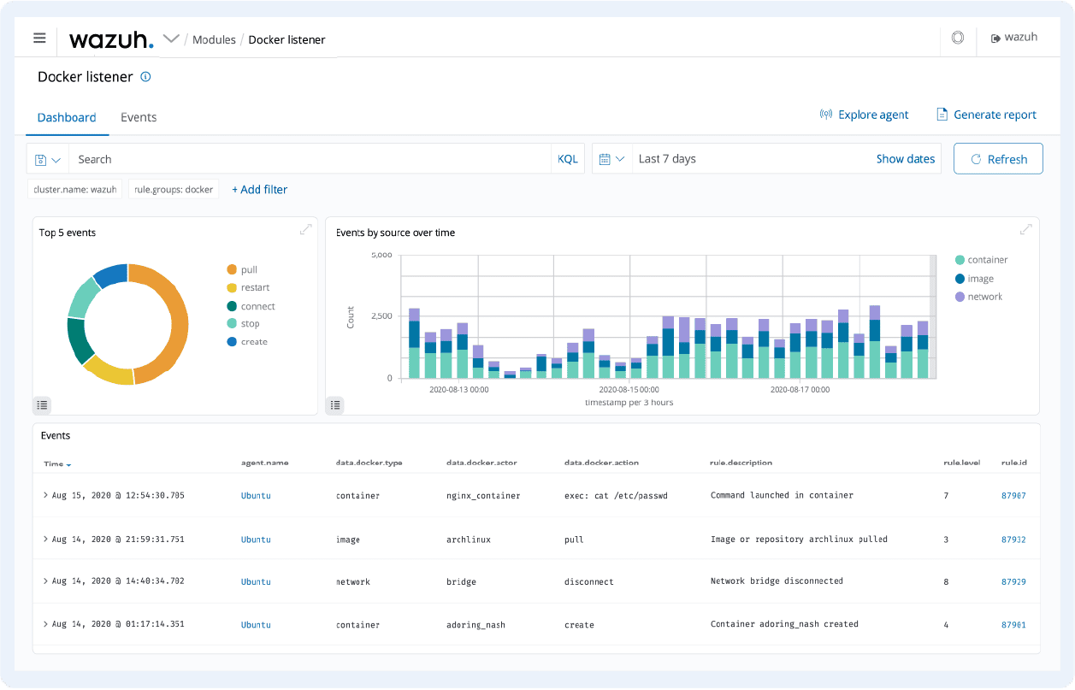The image size is (1075, 690).
Task: Expand the Aug 15 12:54:30 event row
Action: pos(45,496)
